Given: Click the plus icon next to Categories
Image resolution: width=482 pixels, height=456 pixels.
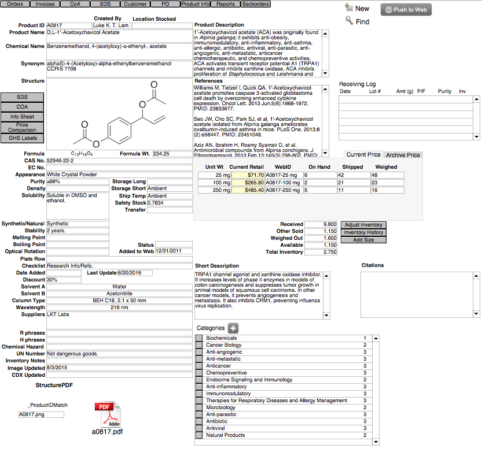Looking at the screenshot, I should coord(233,328).
